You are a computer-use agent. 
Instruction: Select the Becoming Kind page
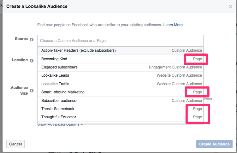pyautogui.click(x=120, y=59)
